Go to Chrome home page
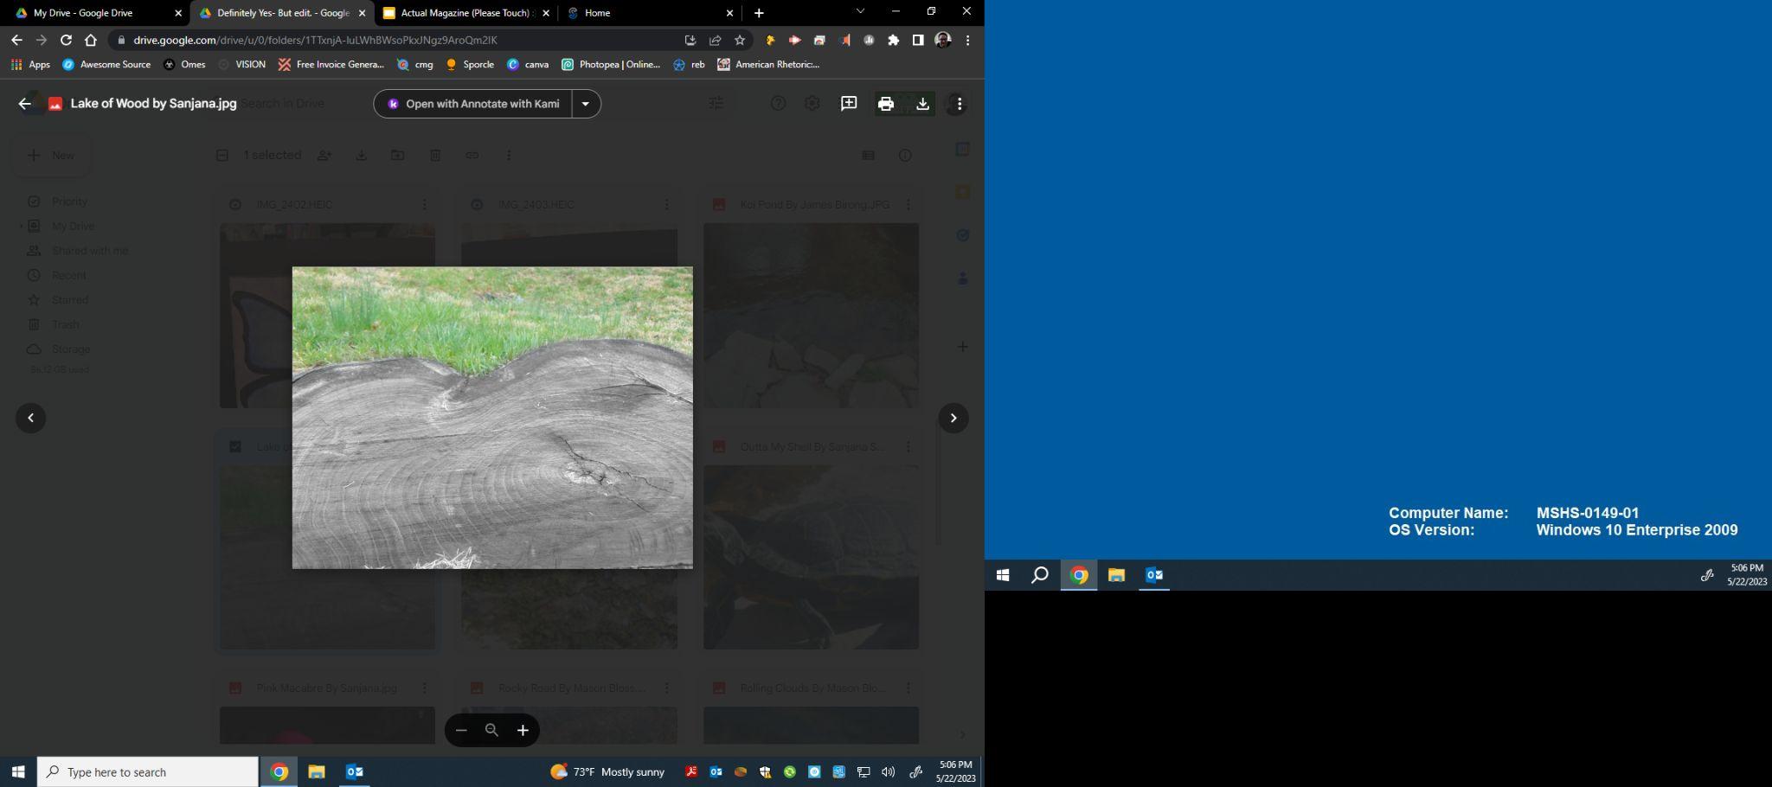 (x=91, y=40)
